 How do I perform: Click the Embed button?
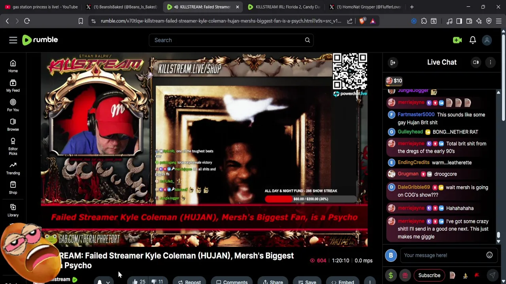342,282
